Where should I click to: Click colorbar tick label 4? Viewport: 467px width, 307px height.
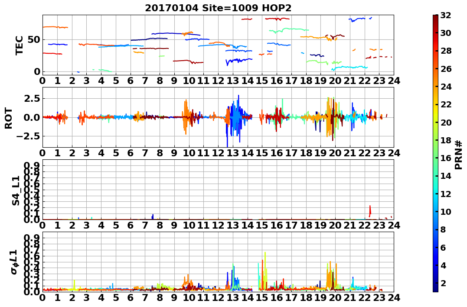(x=443, y=265)
